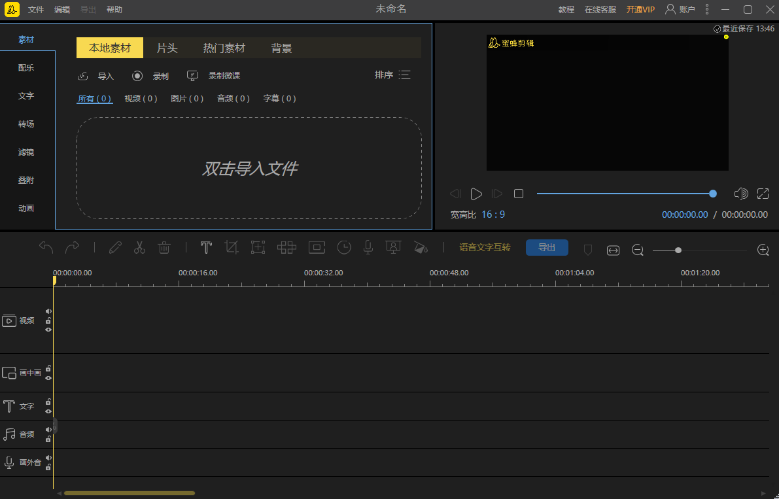The image size is (779, 499).
Task: Open the 16:9 aspect ratio selector
Action: point(493,215)
